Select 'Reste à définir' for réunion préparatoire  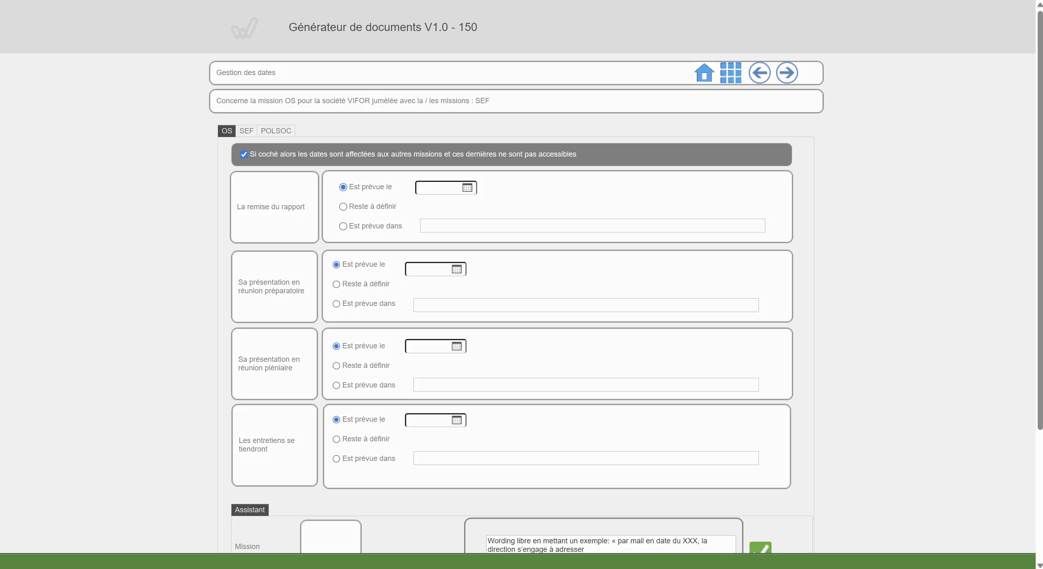click(336, 284)
